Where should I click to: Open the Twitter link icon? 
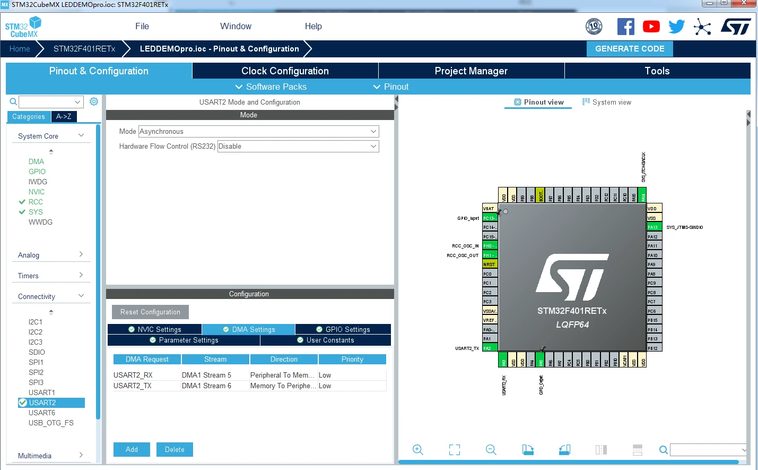tap(677, 27)
